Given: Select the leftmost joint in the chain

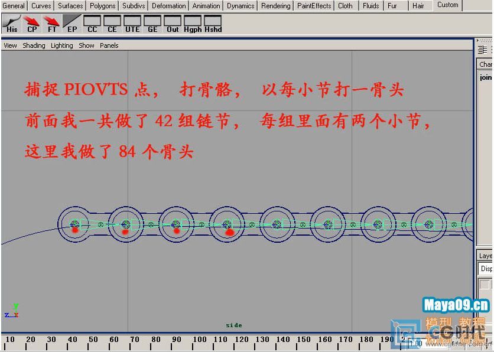Looking at the screenshot, I should [x=74, y=224].
